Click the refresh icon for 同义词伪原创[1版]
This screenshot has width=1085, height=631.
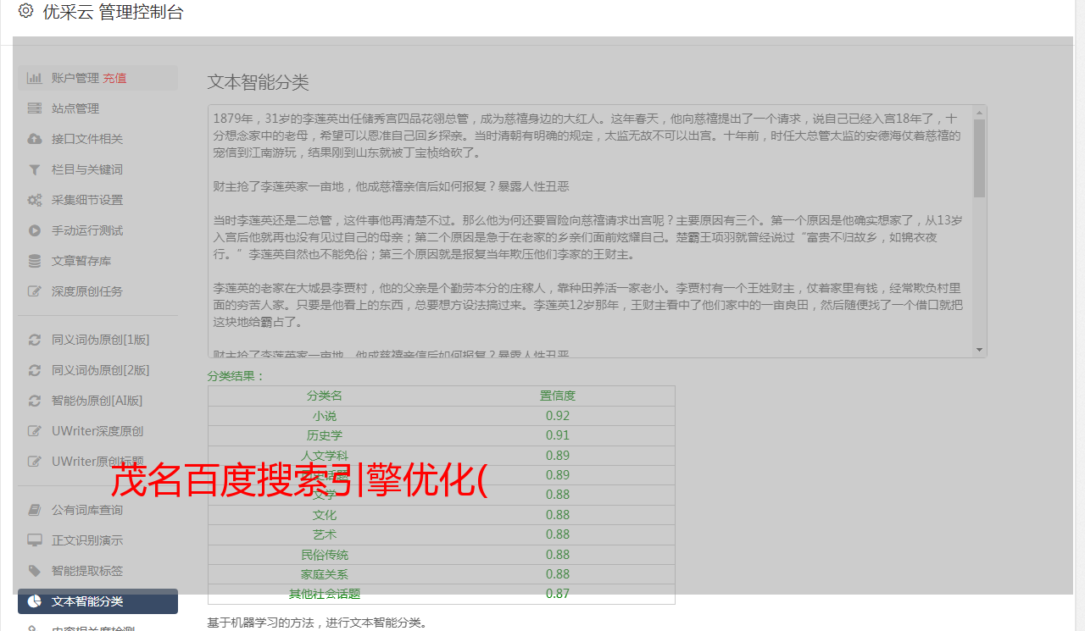pyautogui.click(x=35, y=340)
